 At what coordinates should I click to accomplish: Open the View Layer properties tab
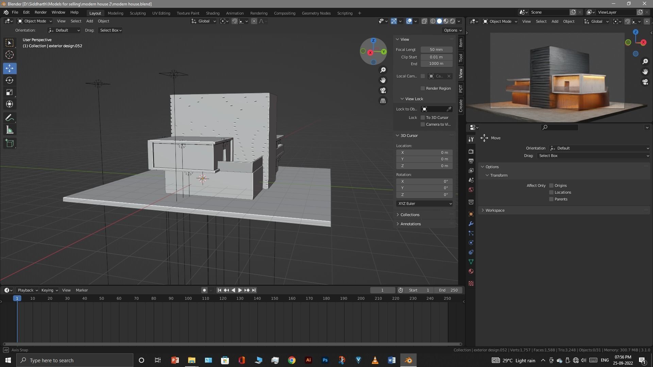click(471, 170)
